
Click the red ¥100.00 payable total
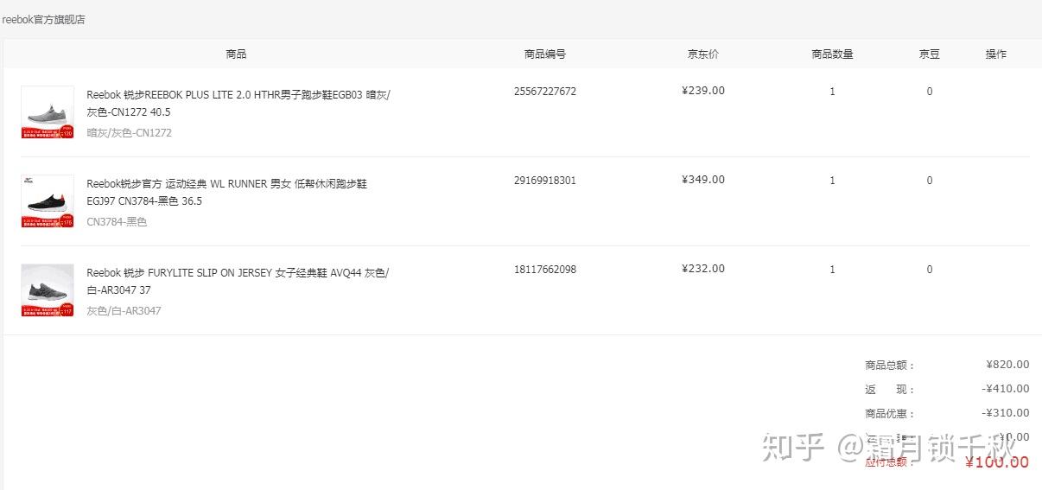pyautogui.click(x=997, y=462)
